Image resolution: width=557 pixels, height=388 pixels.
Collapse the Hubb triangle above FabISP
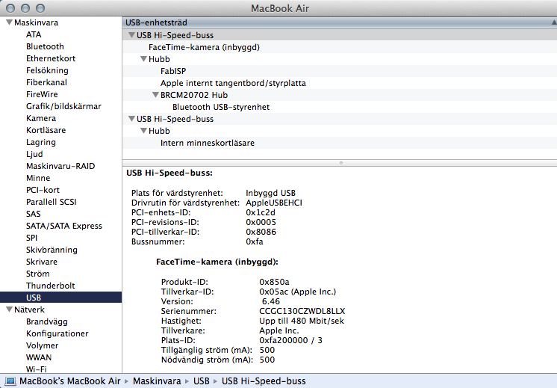click(x=143, y=58)
